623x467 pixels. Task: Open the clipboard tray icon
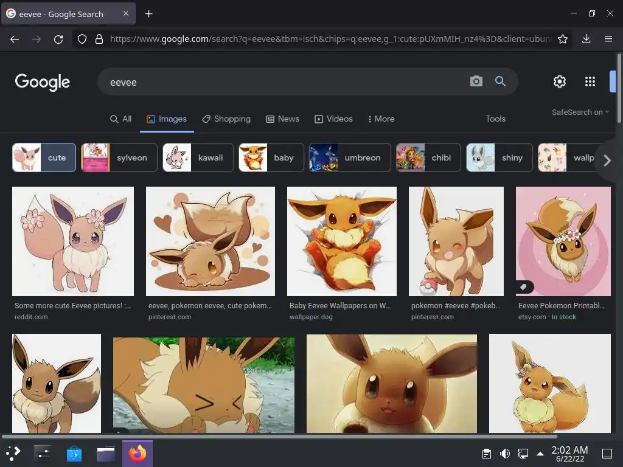pos(487,454)
